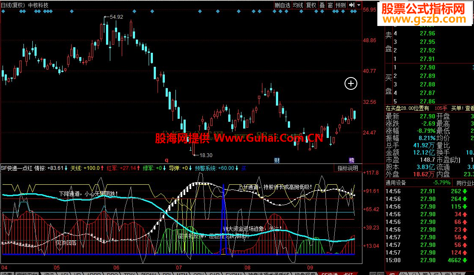
Task: Click the 09 month label on time axis
Action: [310, 267]
